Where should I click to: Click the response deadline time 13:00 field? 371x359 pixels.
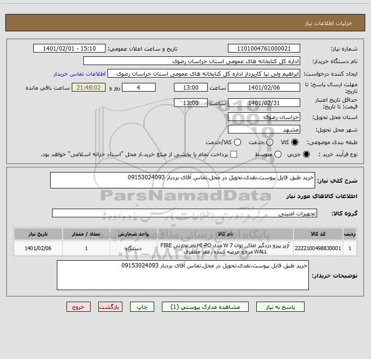pos(191,87)
